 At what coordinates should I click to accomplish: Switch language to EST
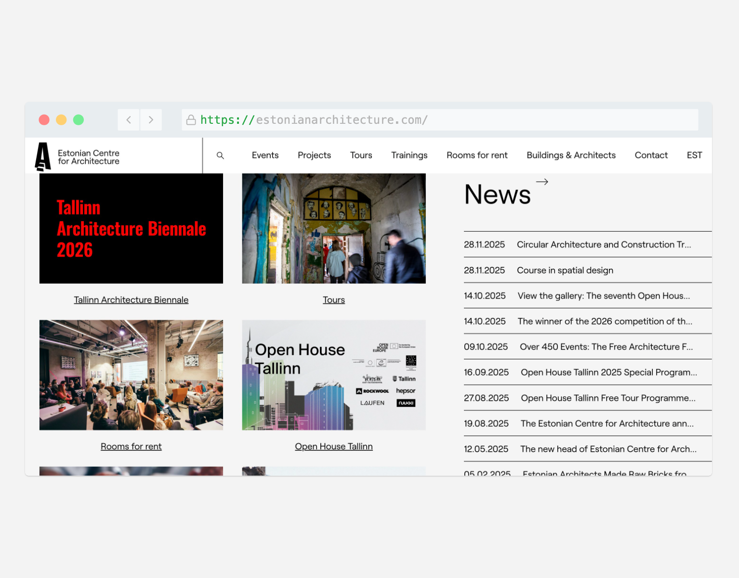click(694, 155)
